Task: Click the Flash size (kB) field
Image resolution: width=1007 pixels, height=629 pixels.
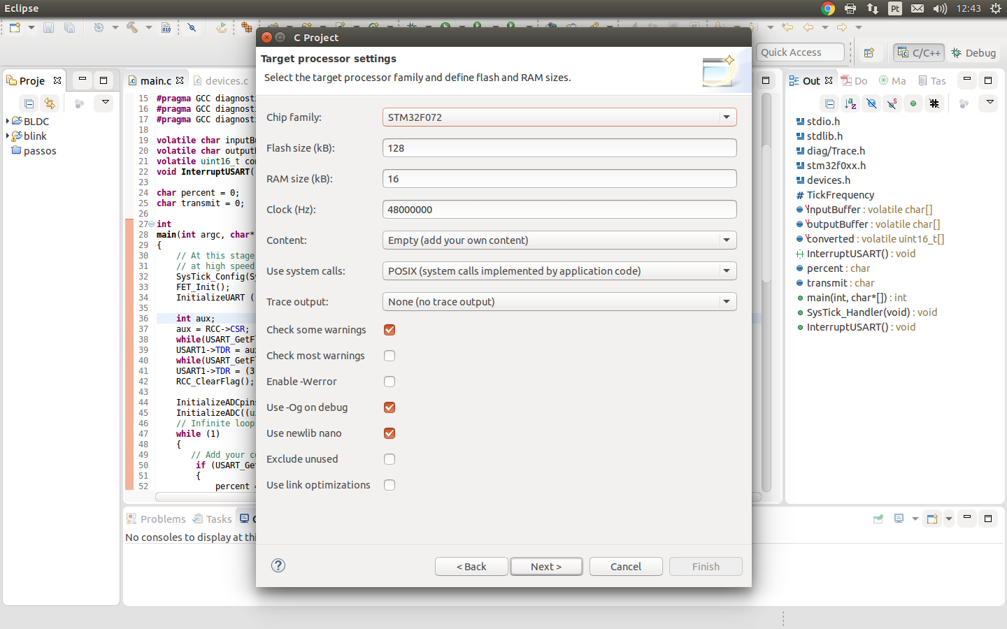Action: 559,148
